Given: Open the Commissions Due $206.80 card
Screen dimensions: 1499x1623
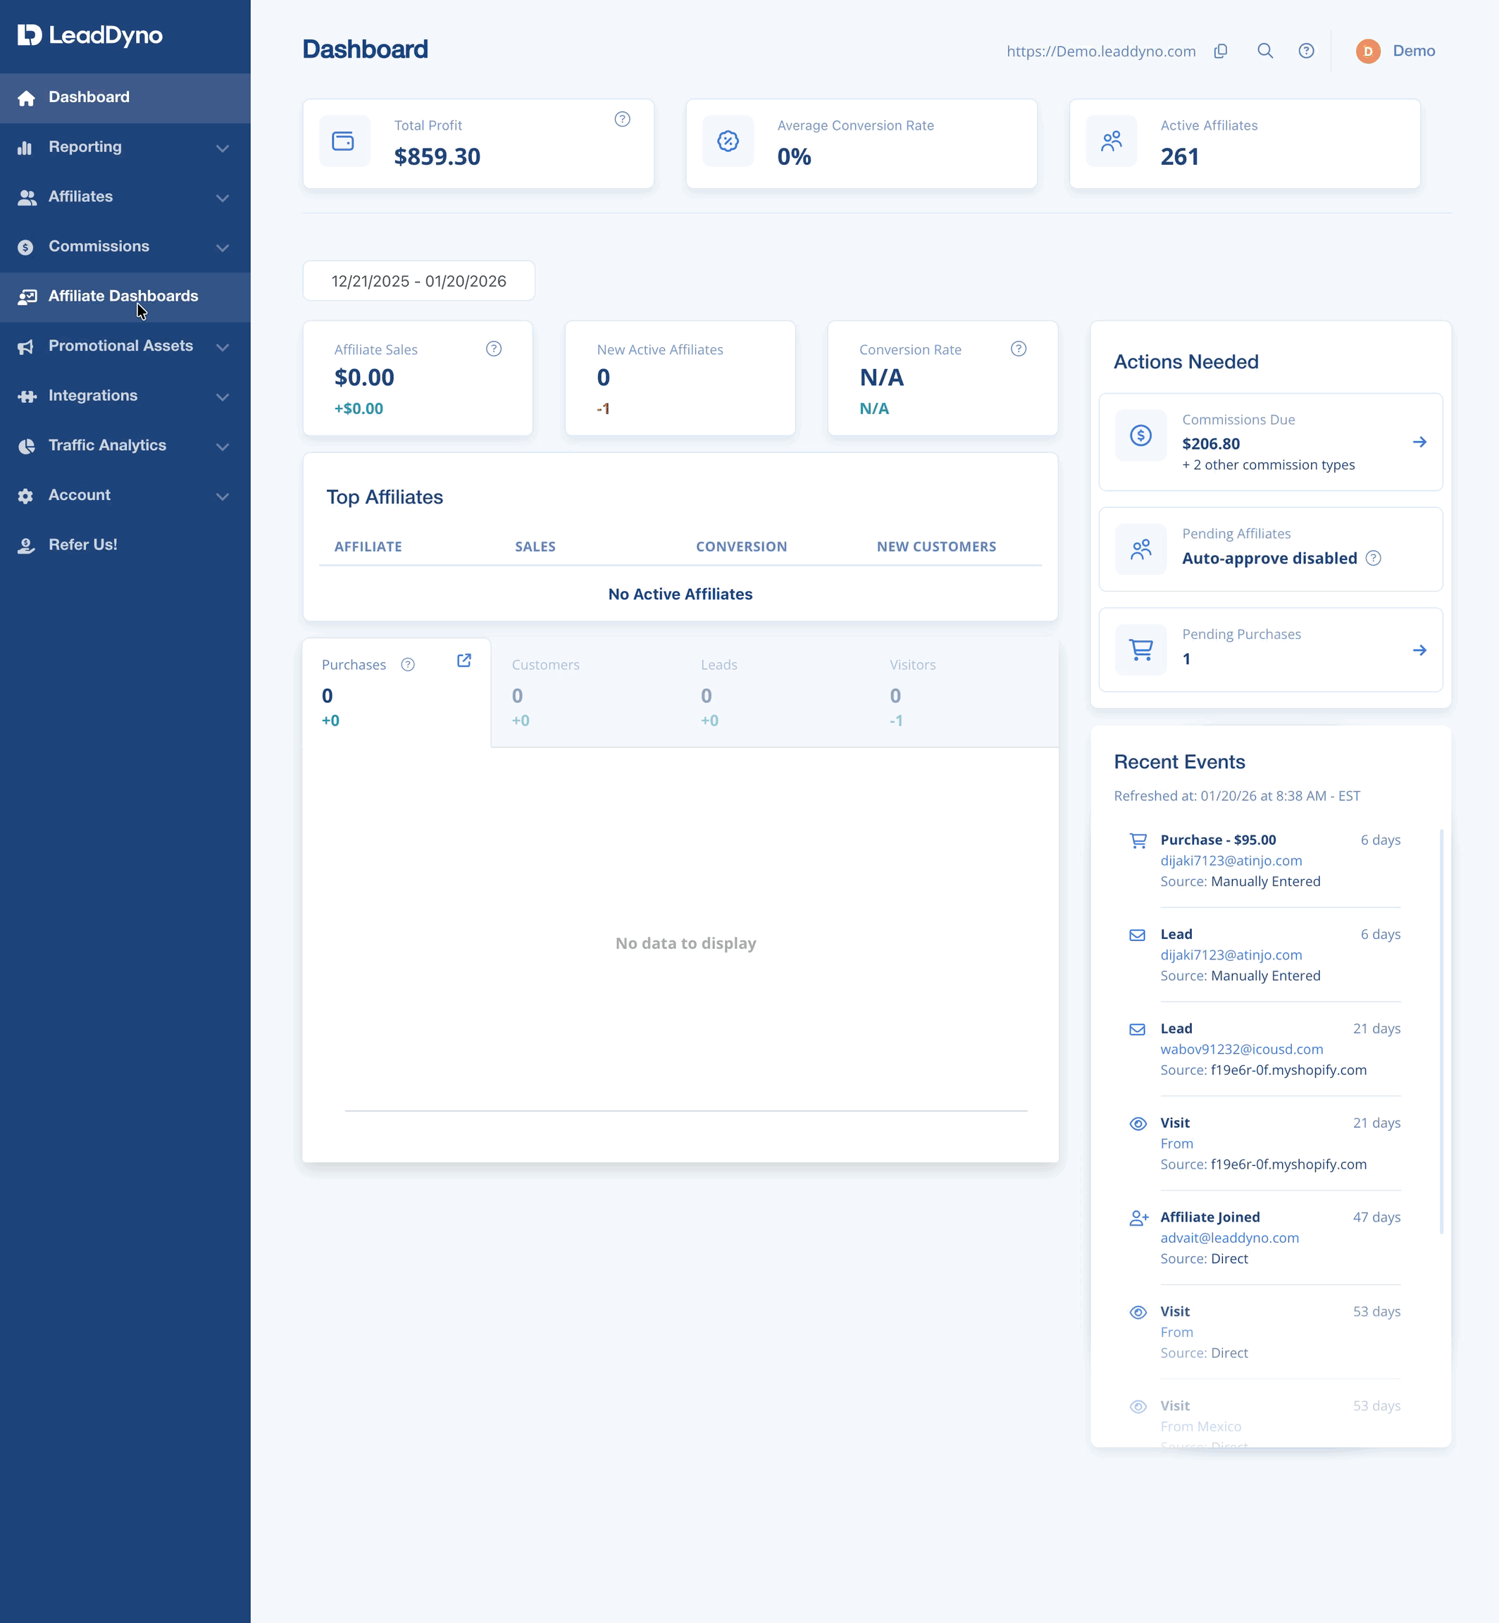Looking at the screenshot, I should (x=1270, y=442).
